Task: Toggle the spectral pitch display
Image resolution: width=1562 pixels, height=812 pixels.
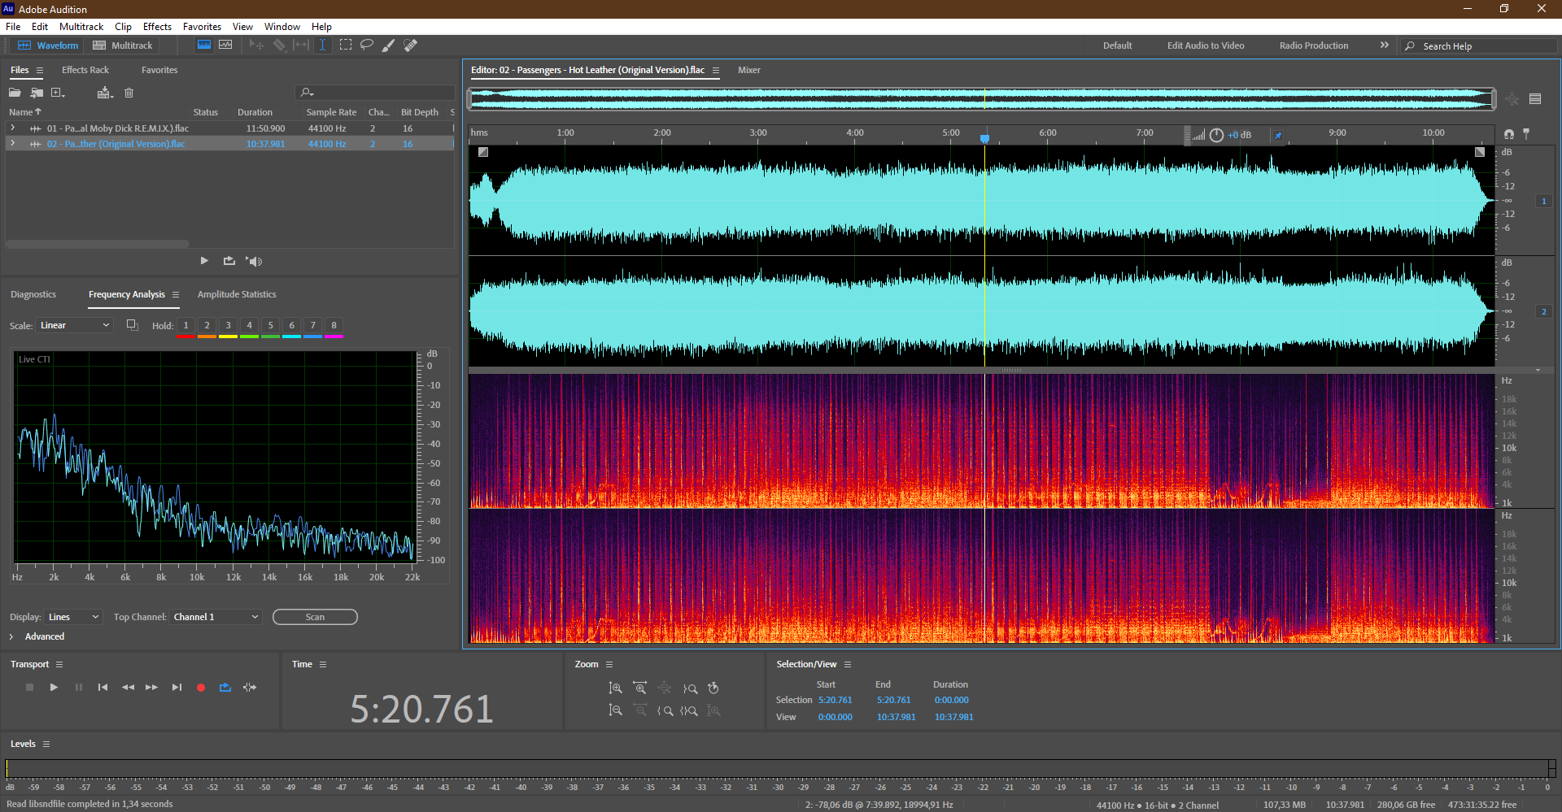Action: pyautogui.click(x=225, y=45)
